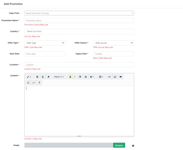Viewport: 183px width, 150px height.
Task: Click the 'Offer Type Required' error text
Action: pos(33,47)
